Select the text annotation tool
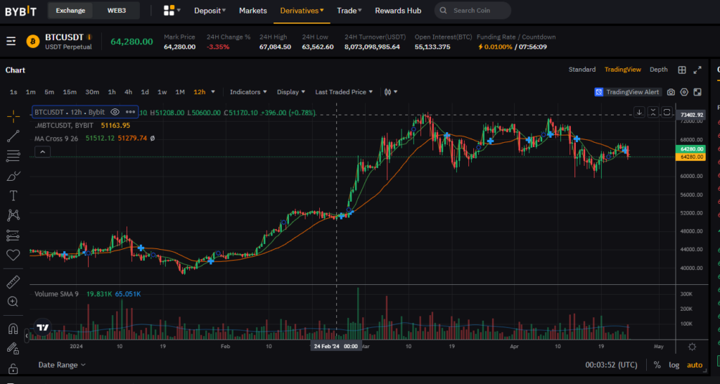 [13, 196]
